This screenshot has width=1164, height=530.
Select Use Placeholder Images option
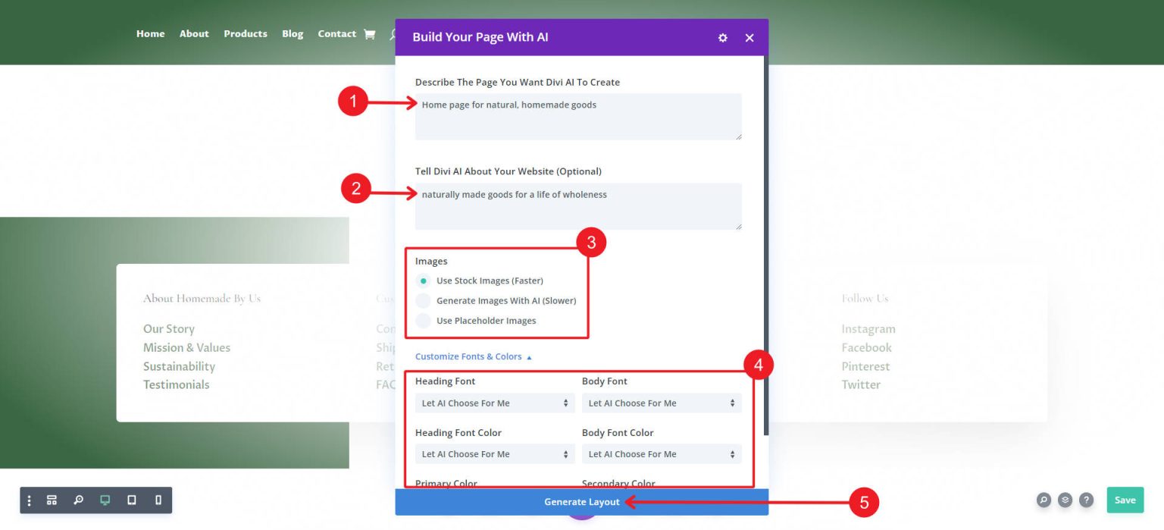tap(424, 320)
